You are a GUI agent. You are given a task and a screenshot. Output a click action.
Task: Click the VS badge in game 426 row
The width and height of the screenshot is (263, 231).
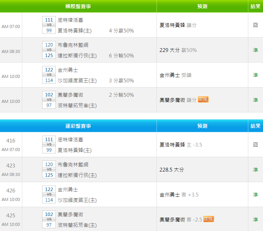[49, 194]
